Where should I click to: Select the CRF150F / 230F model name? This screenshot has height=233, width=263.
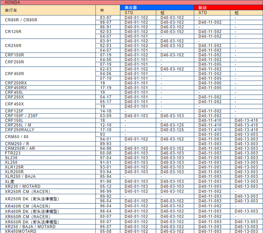point(21,116)
